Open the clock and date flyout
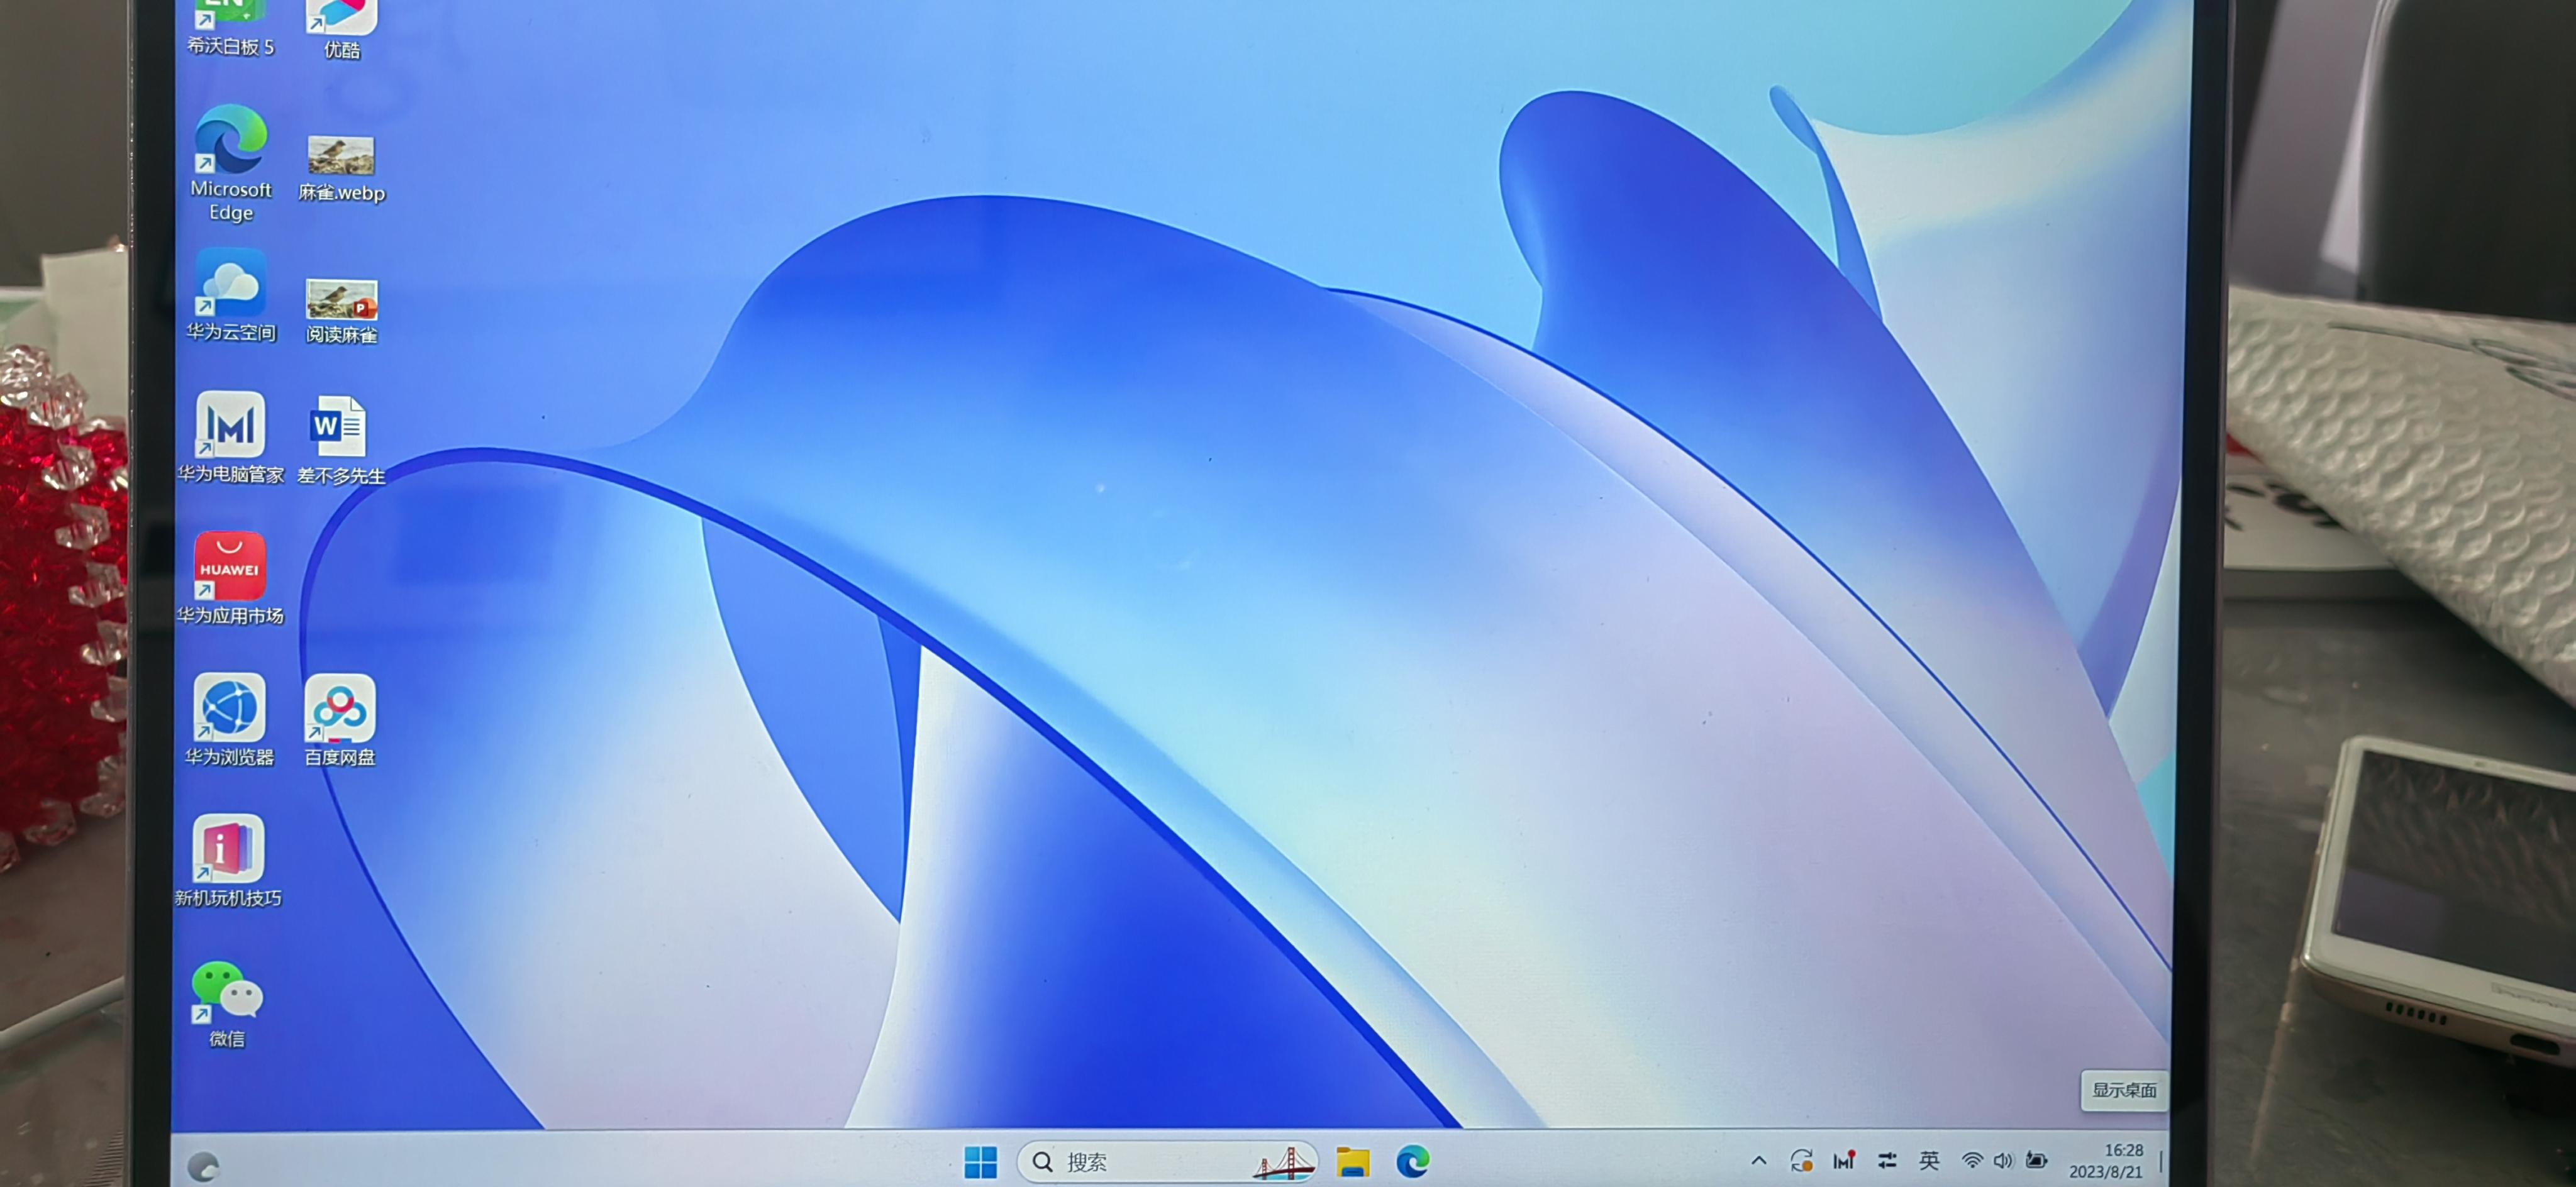The width and height of the screenshot is (2576, 1187). [2106, 1160]
